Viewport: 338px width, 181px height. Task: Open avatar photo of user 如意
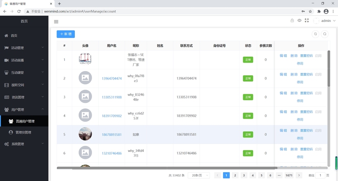(x=85, y=134)
